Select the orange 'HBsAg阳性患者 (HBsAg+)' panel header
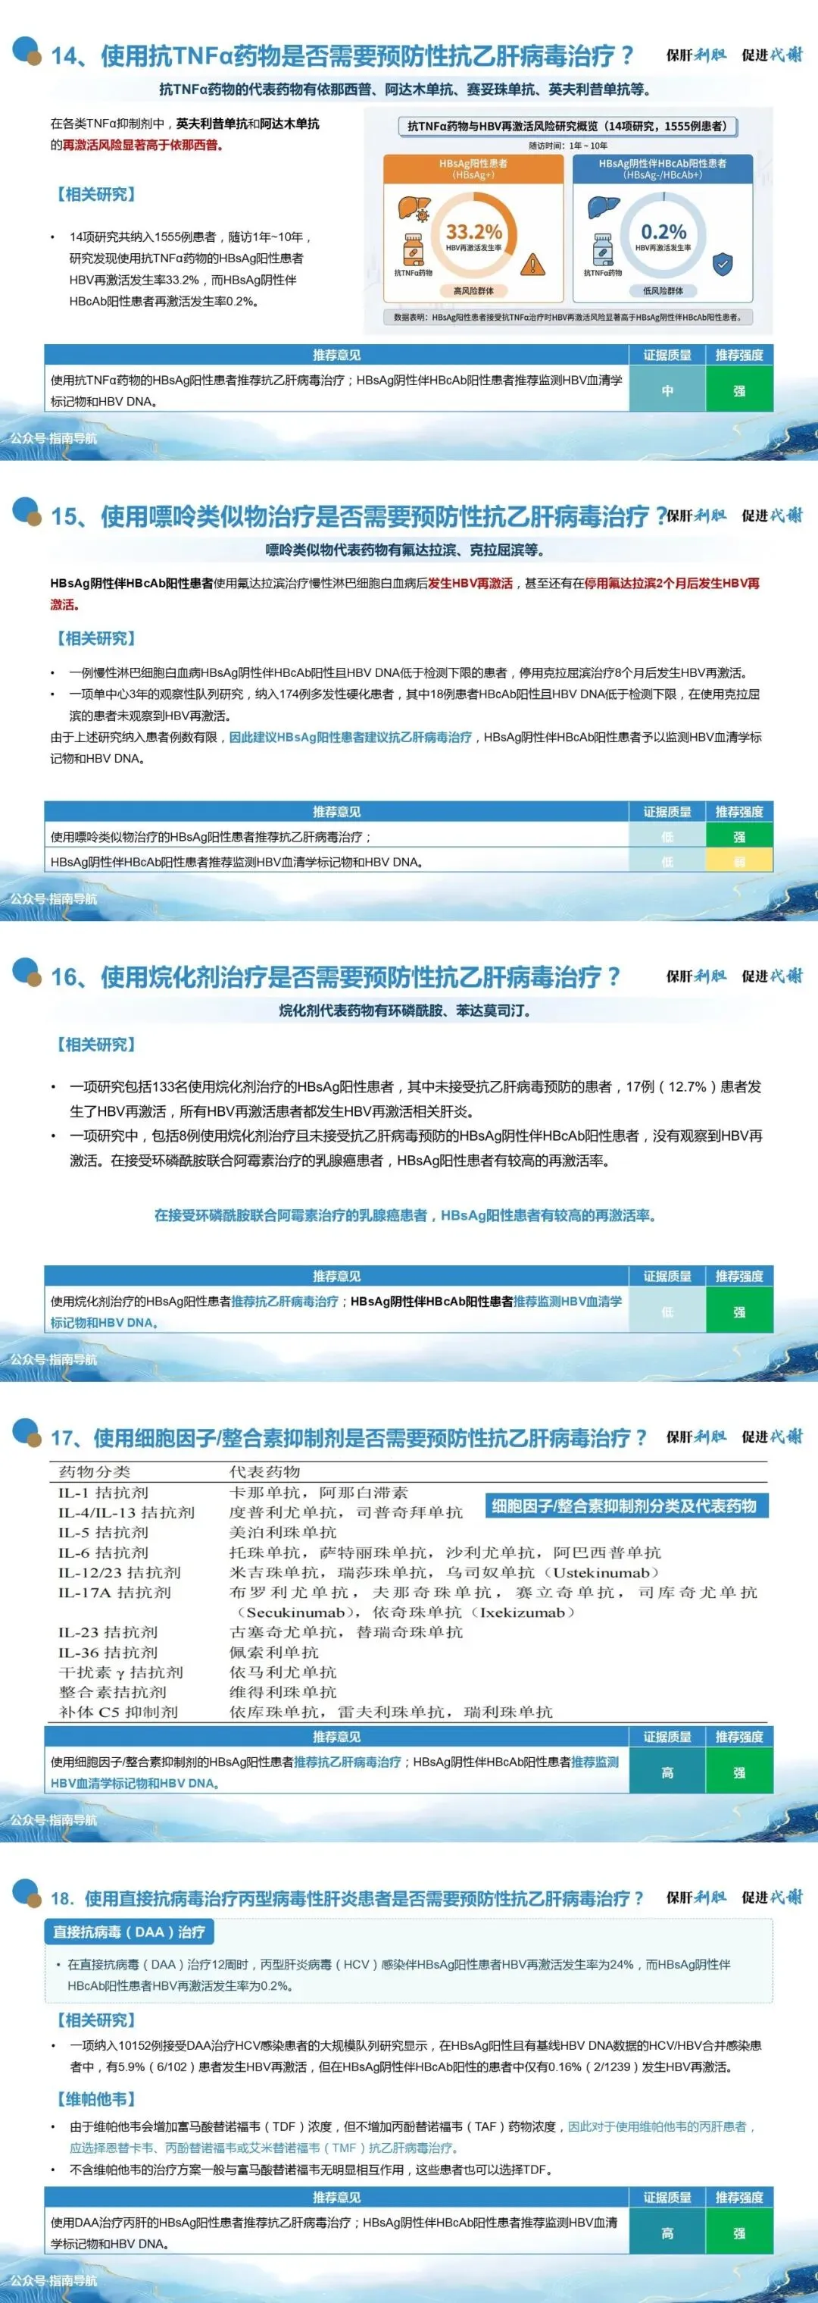 (473, 169)
